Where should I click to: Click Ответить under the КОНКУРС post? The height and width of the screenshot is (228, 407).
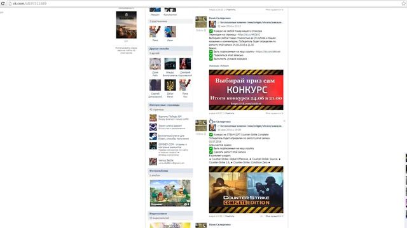click(x=229, y=113)
